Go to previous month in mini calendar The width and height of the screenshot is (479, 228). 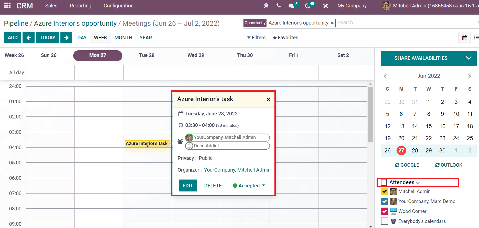385,76
